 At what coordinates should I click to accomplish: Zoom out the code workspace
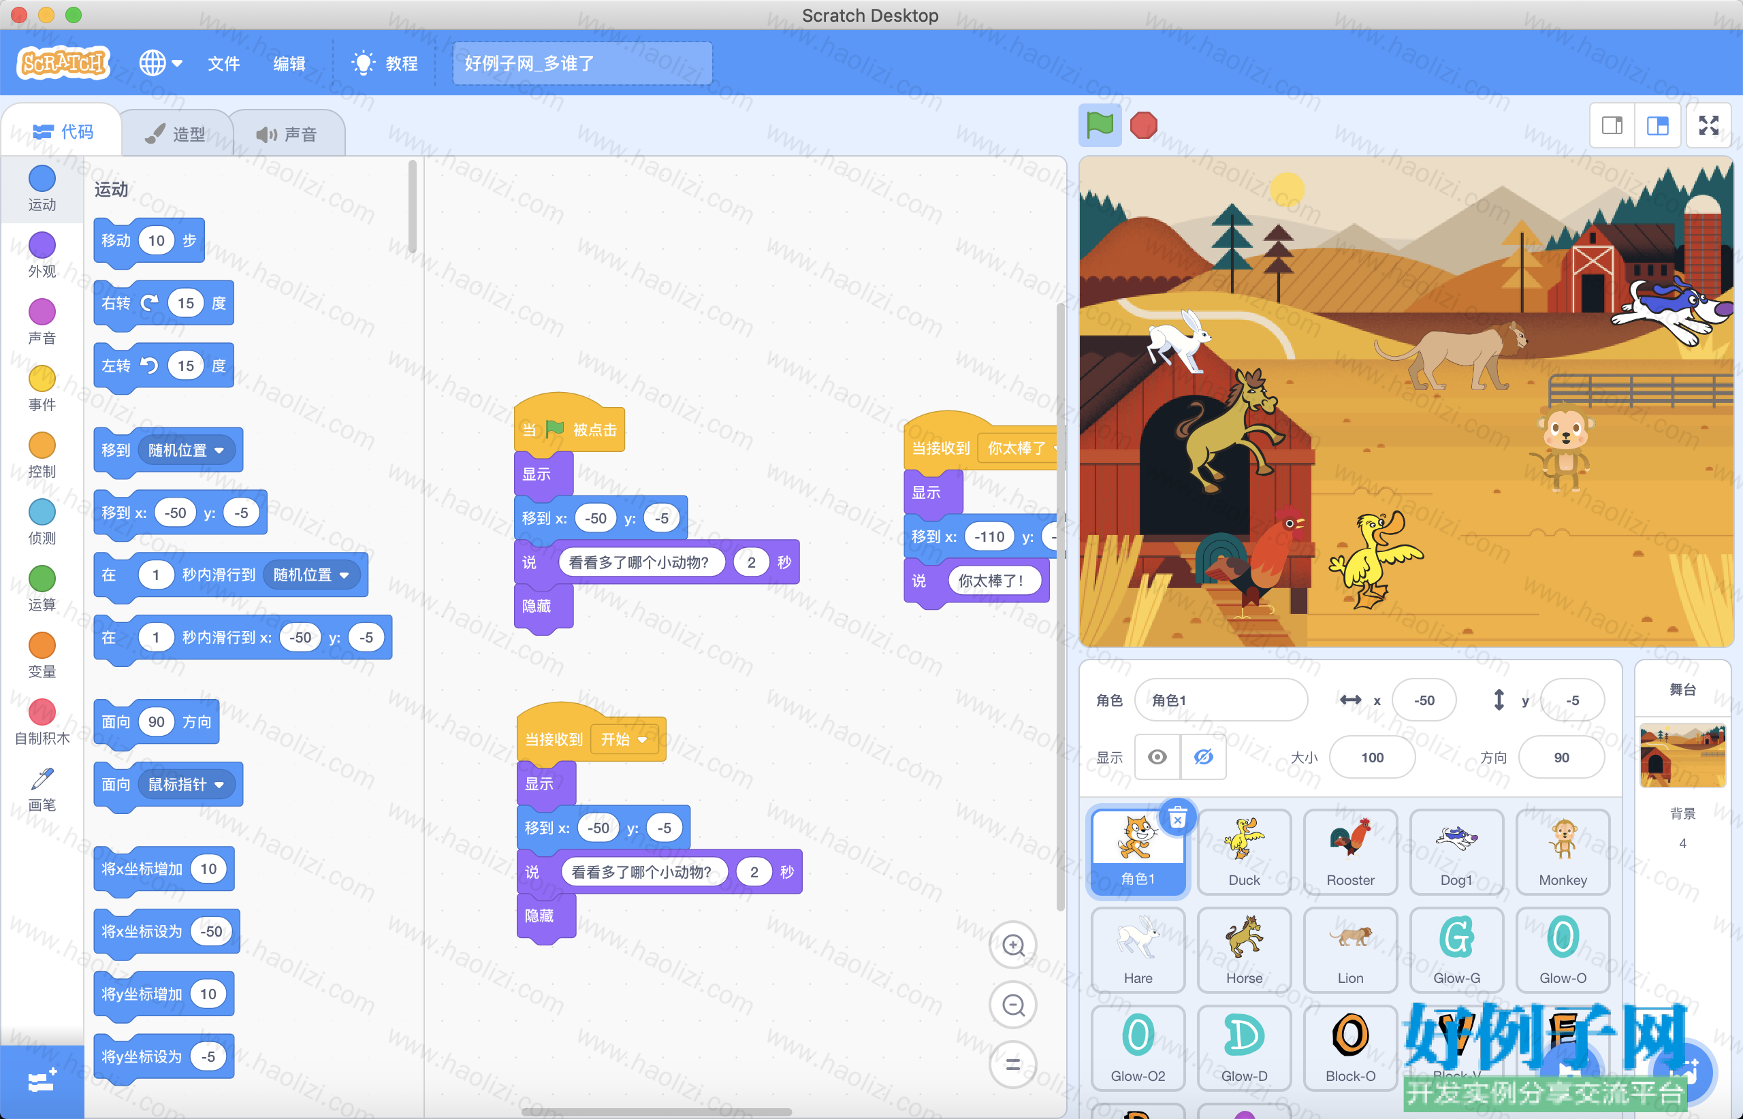click(1013, 1005)
